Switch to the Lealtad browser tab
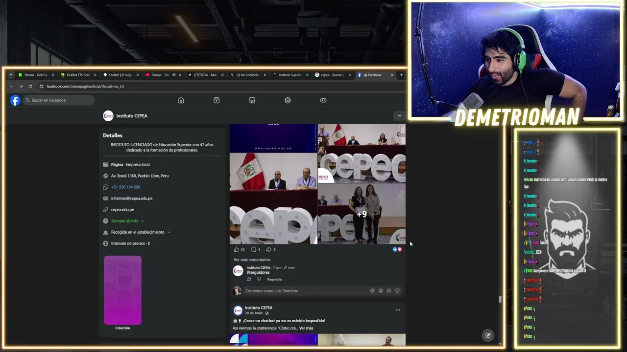 point(121,75)
